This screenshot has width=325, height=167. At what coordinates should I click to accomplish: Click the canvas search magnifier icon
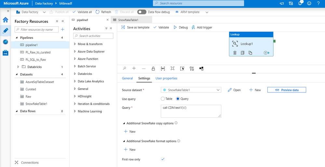point(125,68)
